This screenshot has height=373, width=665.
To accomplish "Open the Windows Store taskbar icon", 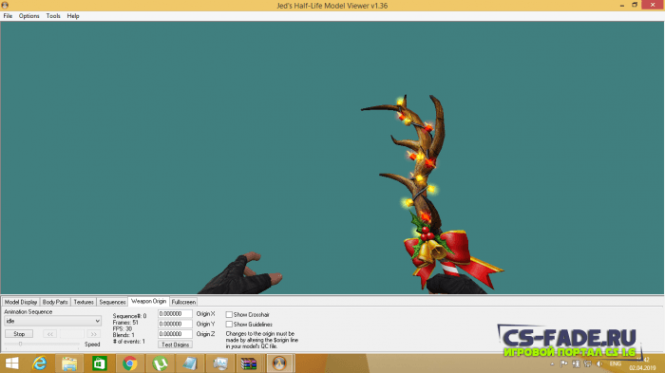I will 99,364.
